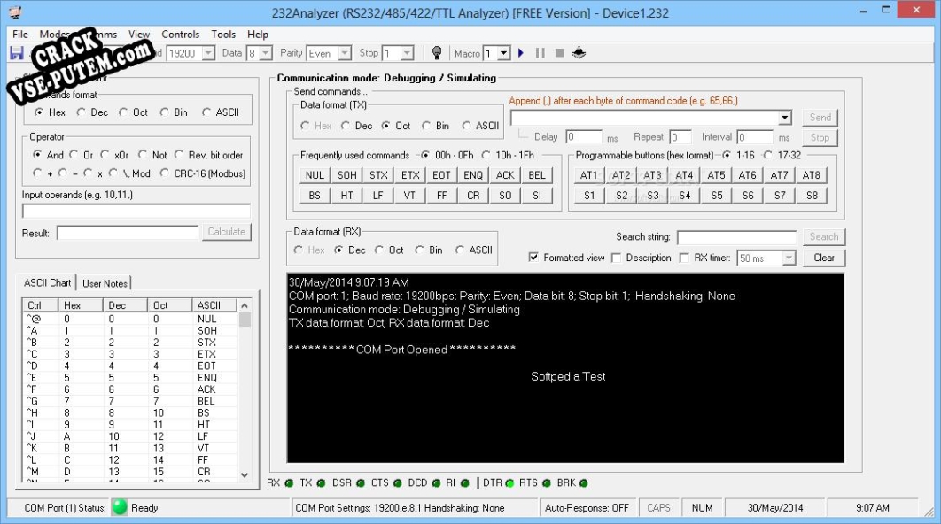Click the Clear button
Image resolution: width=941 pixels, height=524 pixels.
pyautogui.click(x=823, y=258)
